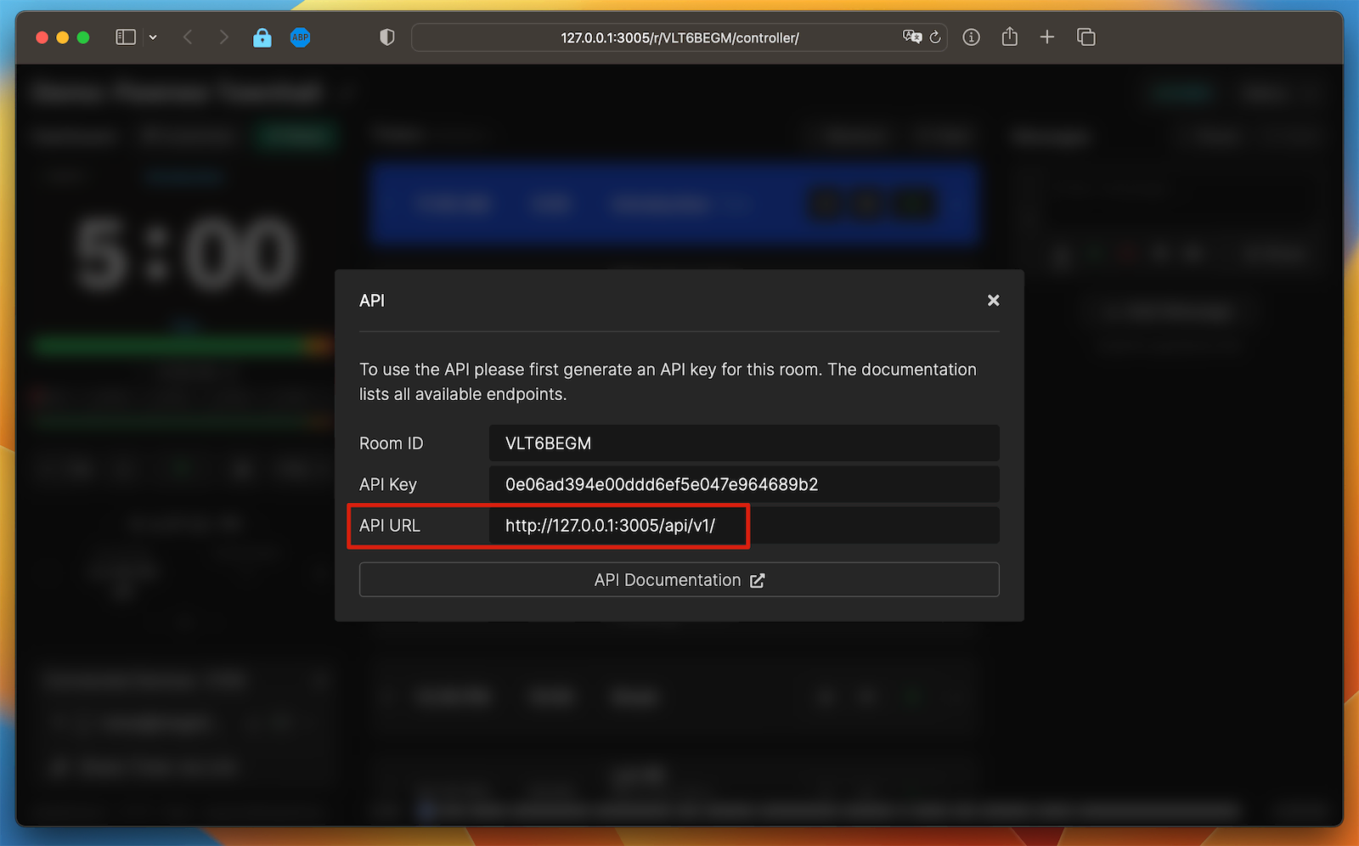1359x846 pixels.
Task: Select the Room ID VLT6BEGM field
Action: point(743,443)
